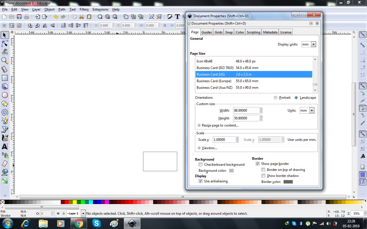
Task: Select Business Card (ISO 7810) page size
Action: (254, 68)
